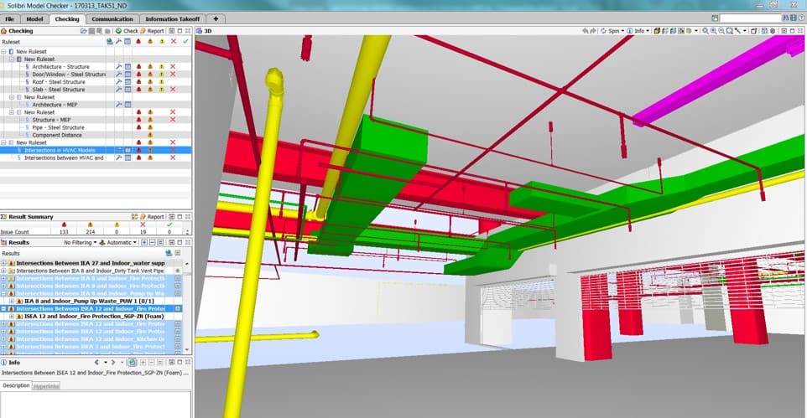The height and width of the screenshot is (418, 807).
Task: Click the search input field at top right
Action: point(749,18)
